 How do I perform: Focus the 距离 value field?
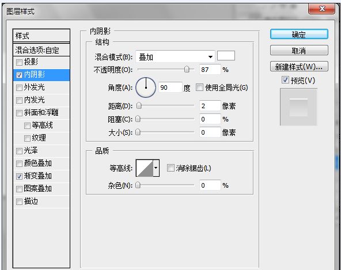210,106
